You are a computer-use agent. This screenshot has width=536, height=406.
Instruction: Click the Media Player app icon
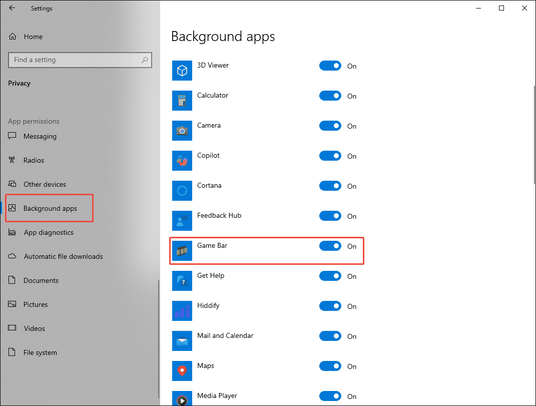tap(182, 398)
